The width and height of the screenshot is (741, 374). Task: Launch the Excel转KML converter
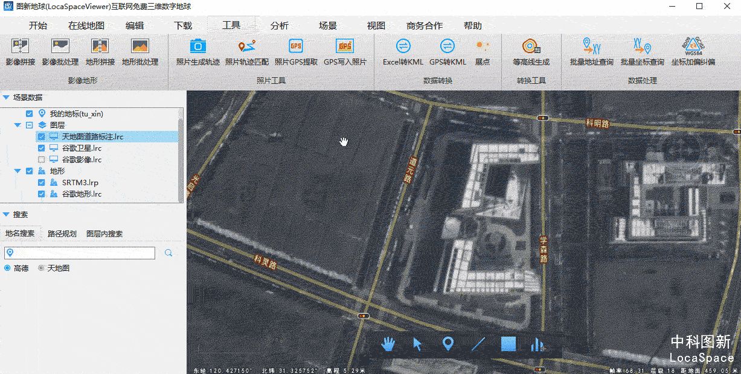(403, 52)
